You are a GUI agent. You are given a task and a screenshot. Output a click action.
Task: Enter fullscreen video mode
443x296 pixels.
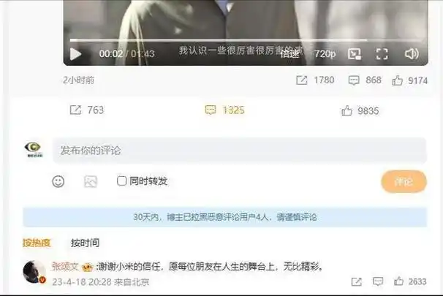[382, 53]
